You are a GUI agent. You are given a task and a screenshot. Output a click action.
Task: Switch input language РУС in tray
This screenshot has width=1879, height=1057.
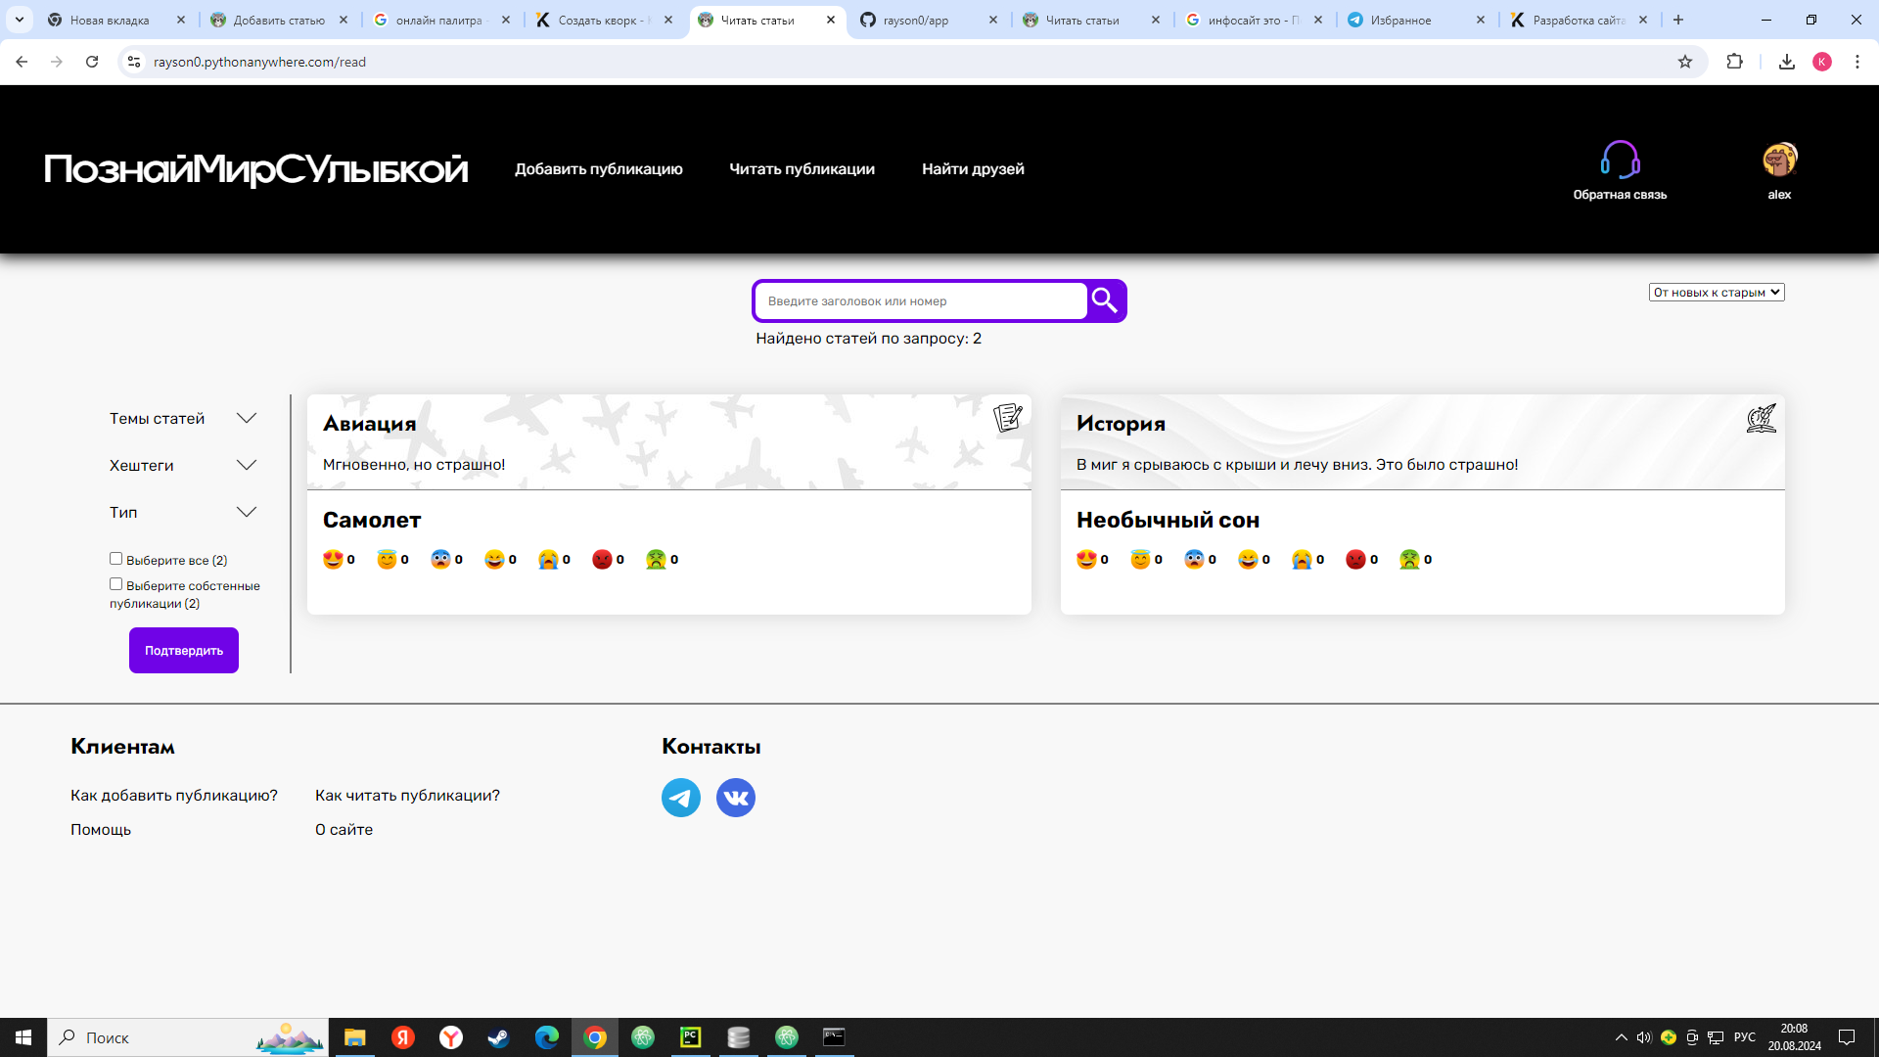pyautogui.click(x=1745, y=1037)
